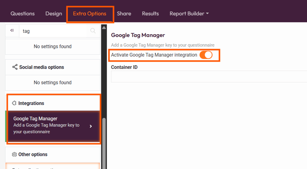Screen dimensions: 307x169
Task: Open the Report Builder dropdown
Action: click(x=189, y=13)
